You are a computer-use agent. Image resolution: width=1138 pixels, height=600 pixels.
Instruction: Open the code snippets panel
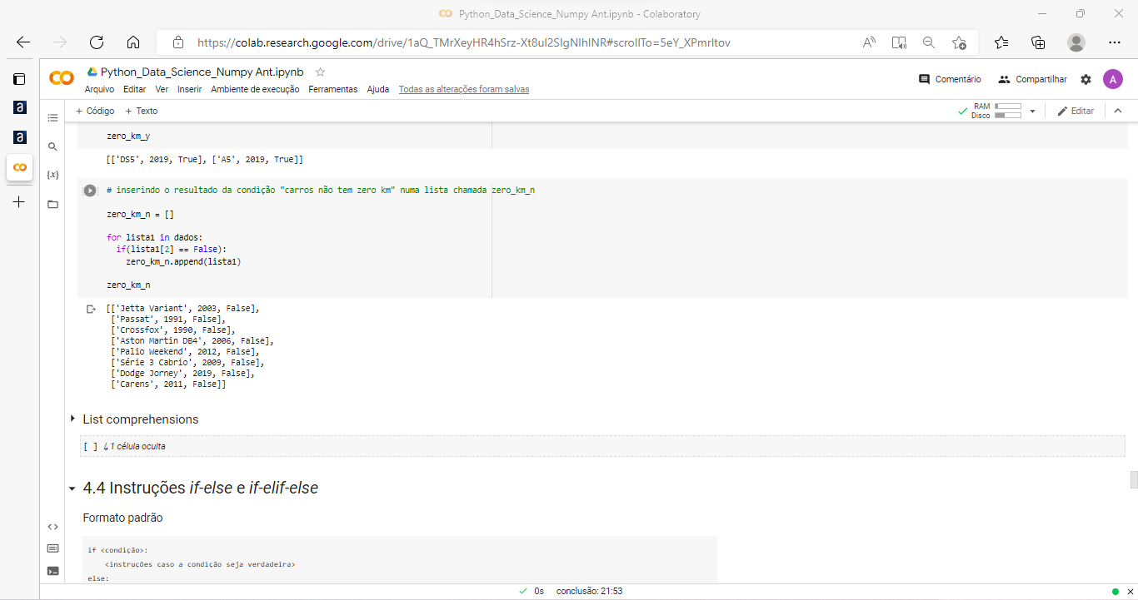52,527
